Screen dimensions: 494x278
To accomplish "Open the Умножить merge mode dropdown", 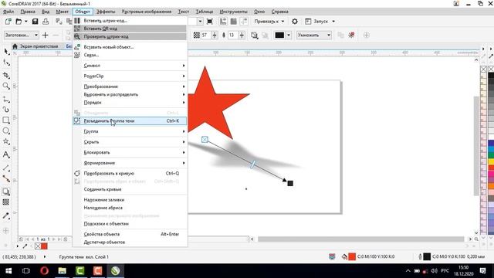I will 314,35.
